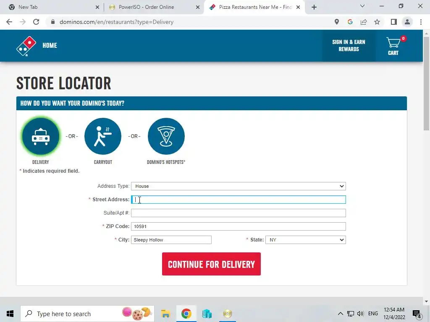Click the ENG language indicator

point(373,314)
